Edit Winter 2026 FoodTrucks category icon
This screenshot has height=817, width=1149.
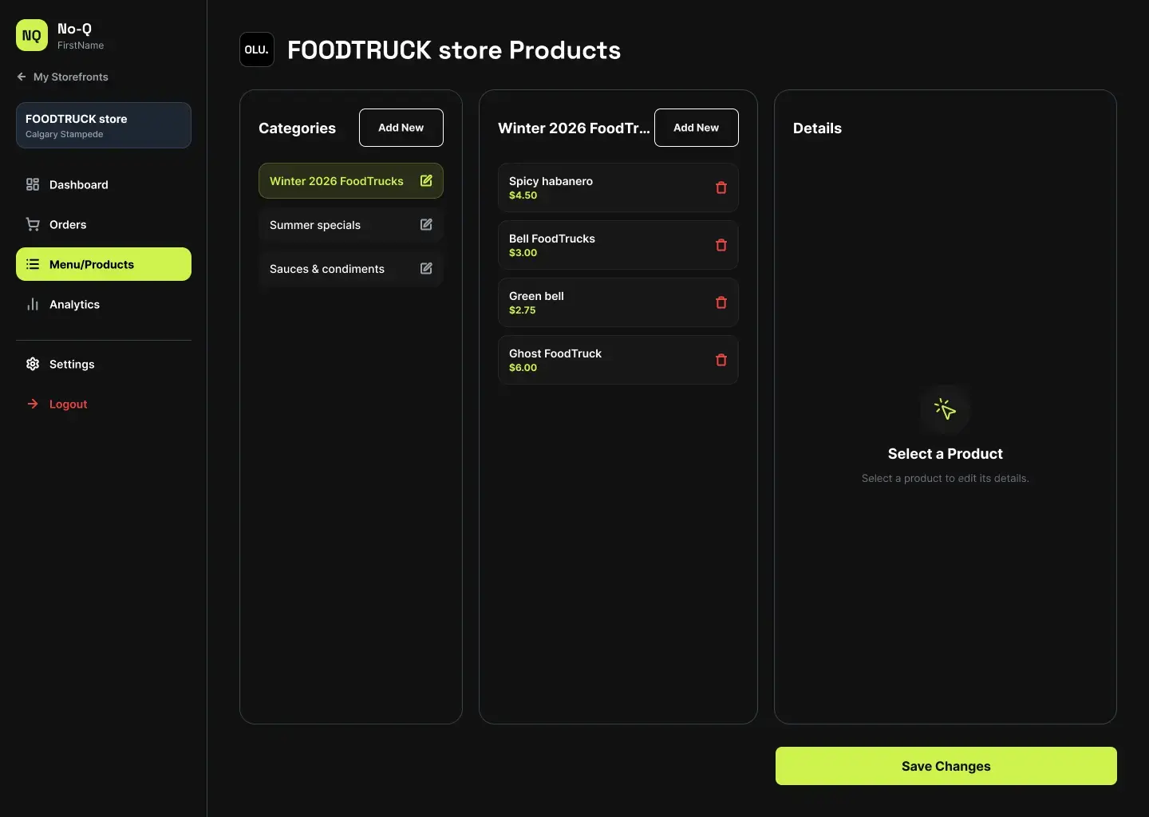coord(426,181)
